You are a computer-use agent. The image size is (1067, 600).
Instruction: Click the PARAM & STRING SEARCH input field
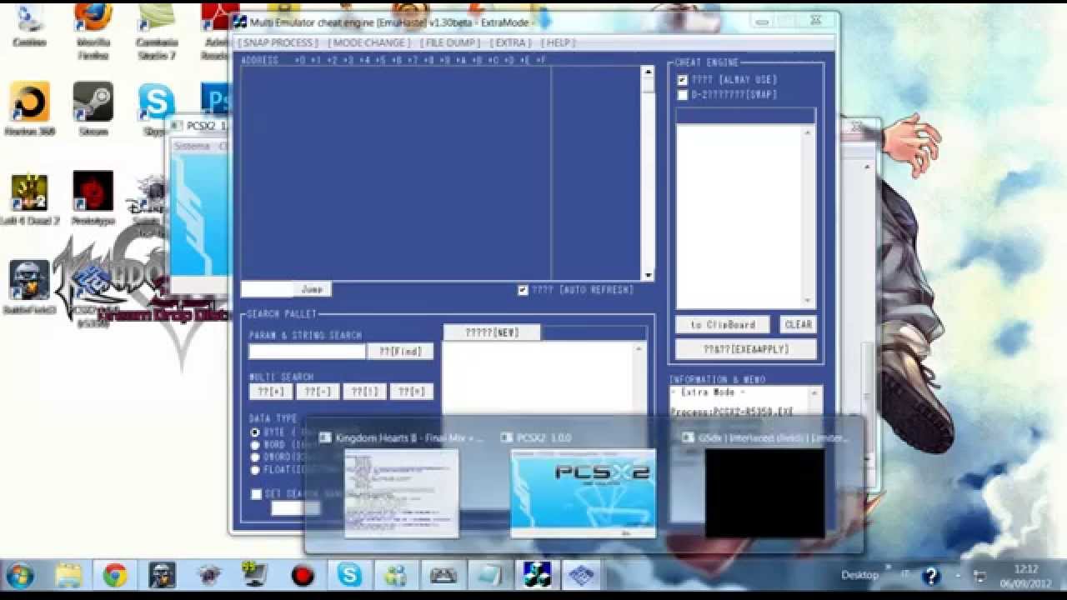point(308,352)
